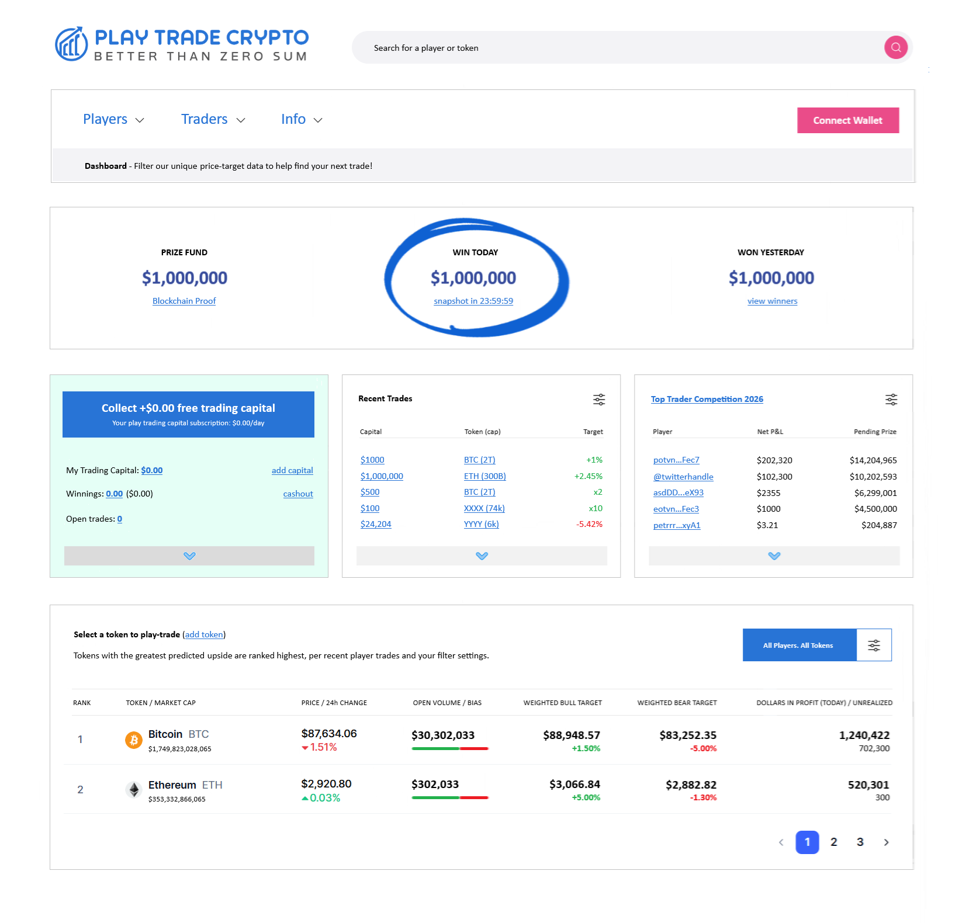Go to previous page arrow
Screen dimensions: 959x923
click(x=781, y=842)
